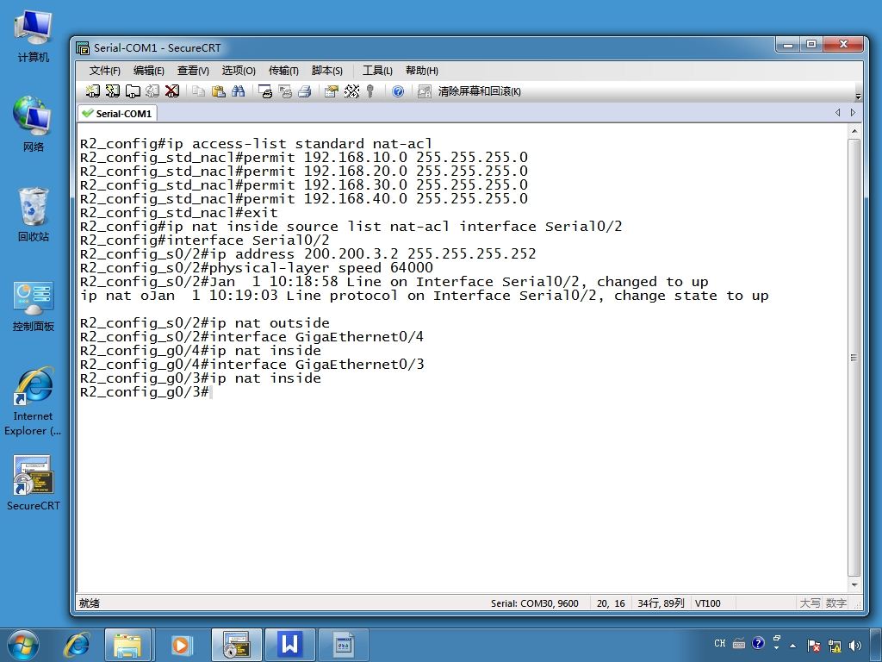Click the Find binoculars icon
The width and height of the screenshot is (882, 662).
coord(238,91)
